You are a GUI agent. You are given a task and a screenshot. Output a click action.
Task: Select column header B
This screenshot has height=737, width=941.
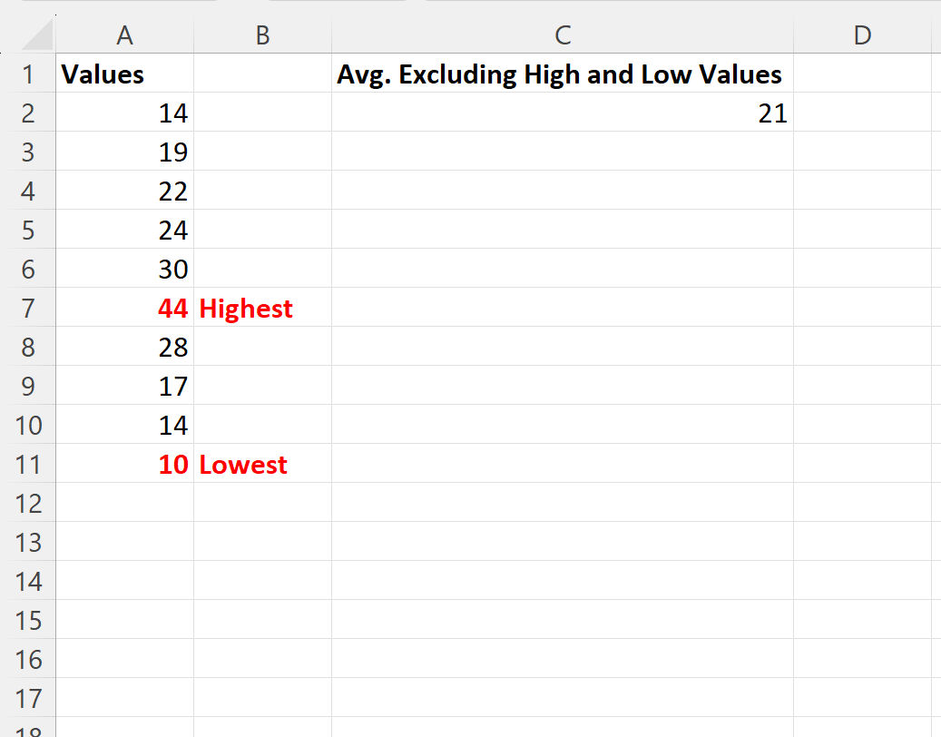tap(261, 34)
